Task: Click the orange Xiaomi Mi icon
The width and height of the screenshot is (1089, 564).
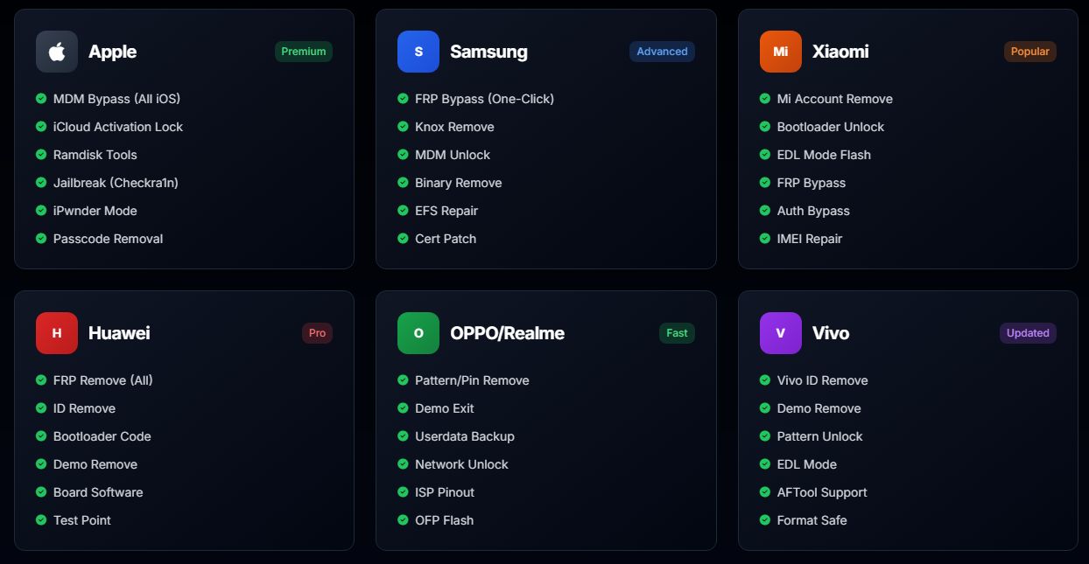Action: coord(780,52)
